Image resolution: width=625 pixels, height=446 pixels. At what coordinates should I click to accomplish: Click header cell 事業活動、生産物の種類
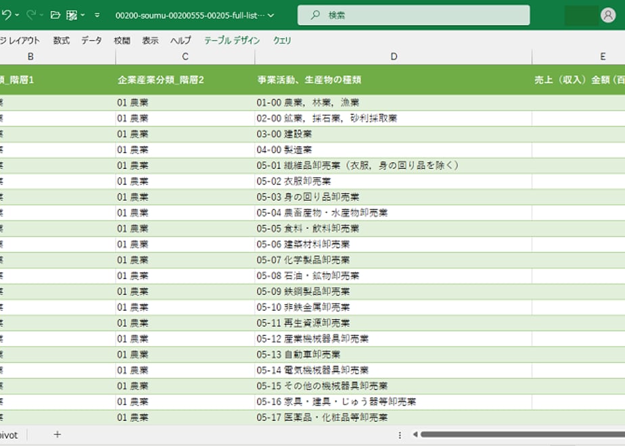click(394, 80)
